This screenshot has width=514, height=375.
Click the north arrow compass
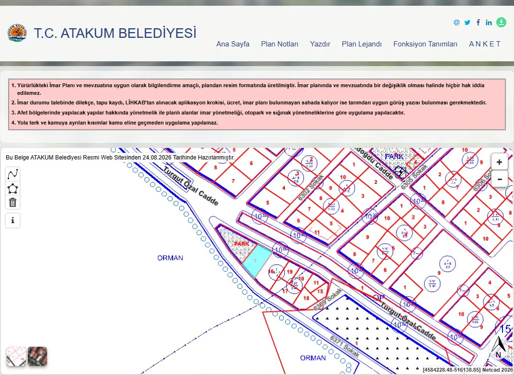click(499, 348)
